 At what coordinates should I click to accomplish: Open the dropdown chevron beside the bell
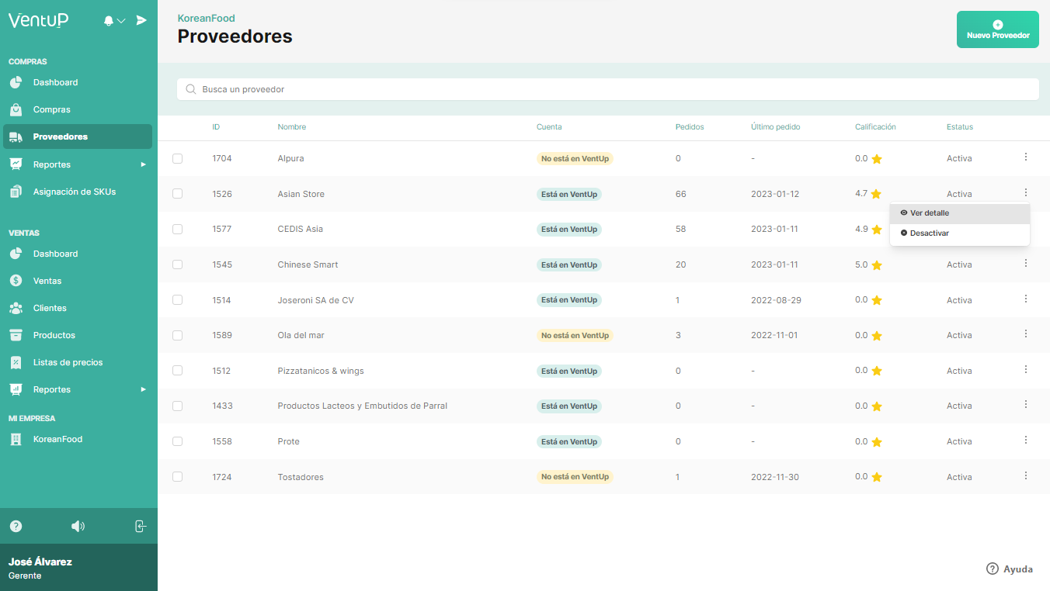coord(121,21)
